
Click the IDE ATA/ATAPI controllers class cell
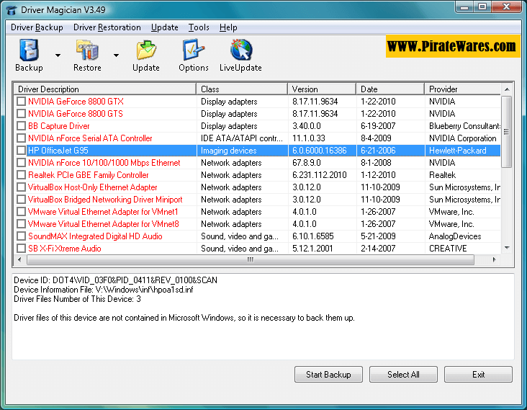click(242, 138)
